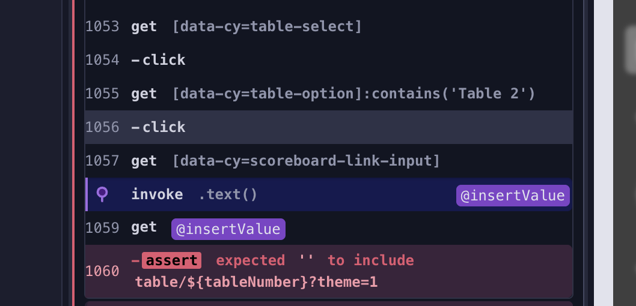Click the "expected '' to include" error message

[315, 260]
